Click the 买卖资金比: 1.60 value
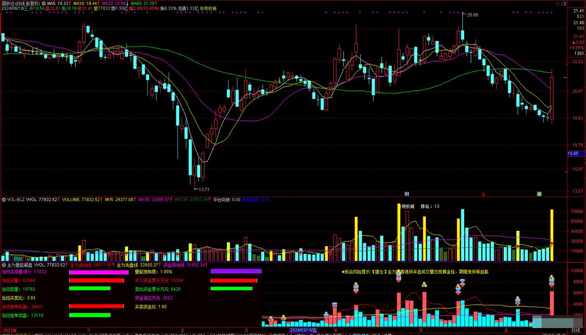Screen dimensions: 586x335 [151, 307]
